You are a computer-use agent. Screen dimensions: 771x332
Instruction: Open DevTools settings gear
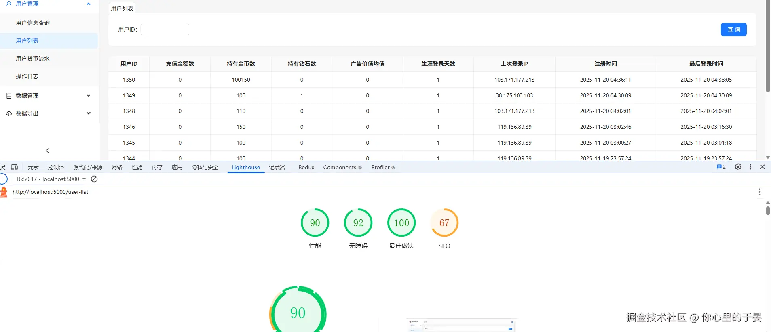point(738,167)
